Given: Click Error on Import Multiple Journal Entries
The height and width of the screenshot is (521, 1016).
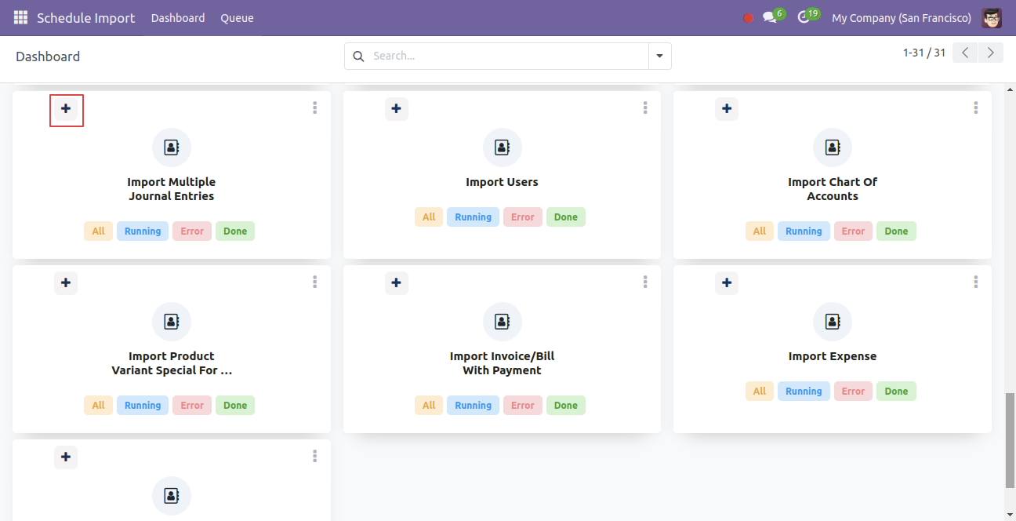Looking at the screenshot, I should coord(192,231).
